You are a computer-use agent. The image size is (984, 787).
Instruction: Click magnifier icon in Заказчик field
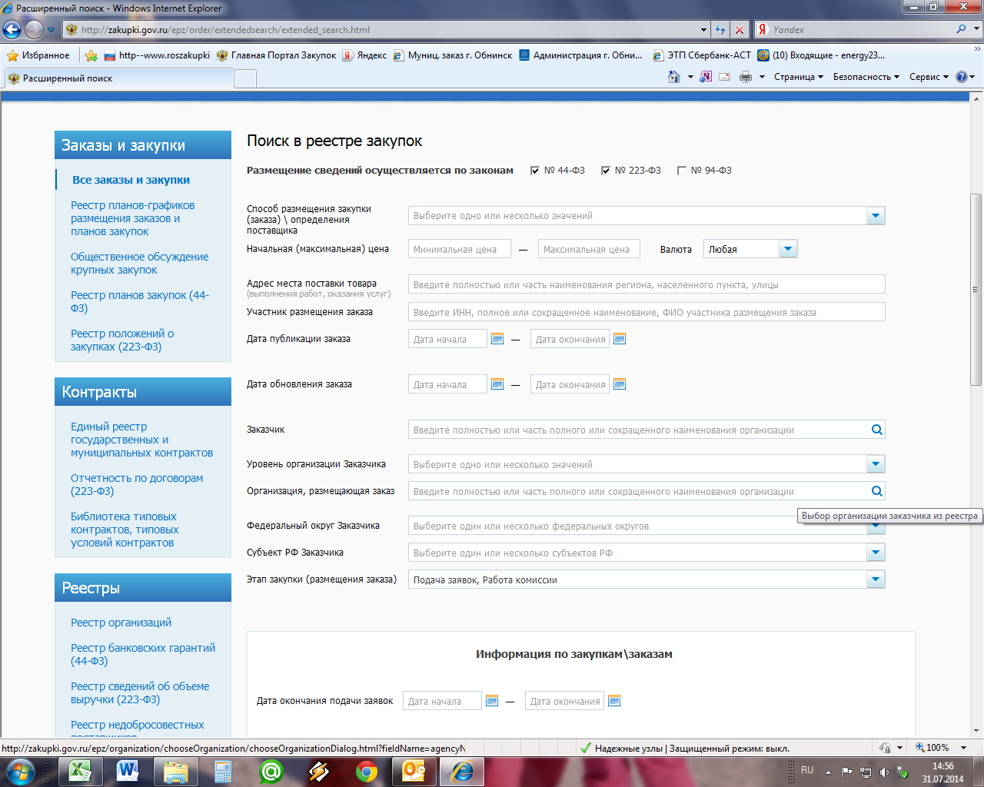pyautogui.click(x=876, y=430)
